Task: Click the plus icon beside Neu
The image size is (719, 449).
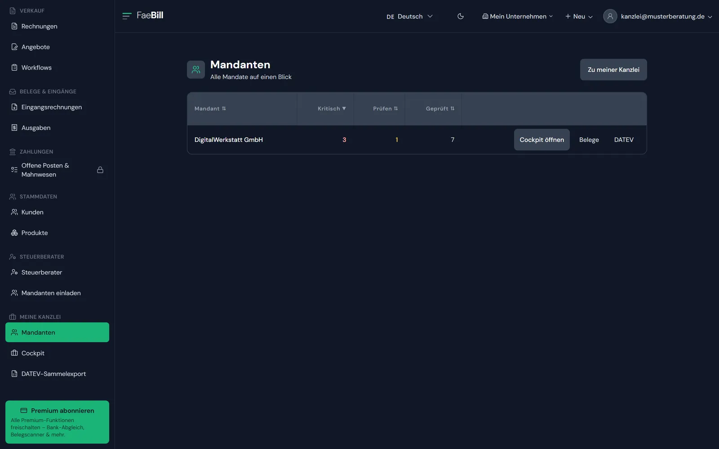Action: (x=568, y=16)
